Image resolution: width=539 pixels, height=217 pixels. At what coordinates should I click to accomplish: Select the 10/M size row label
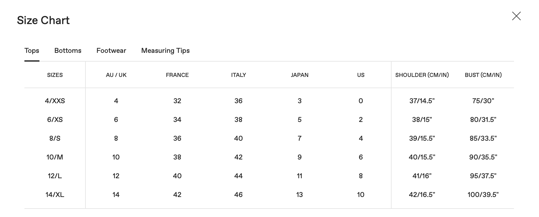[55, 157]
